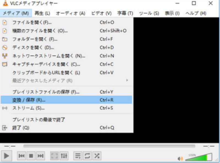Toggle shuffle random playback icon
220x163 pixels.
tap(97, 156)
